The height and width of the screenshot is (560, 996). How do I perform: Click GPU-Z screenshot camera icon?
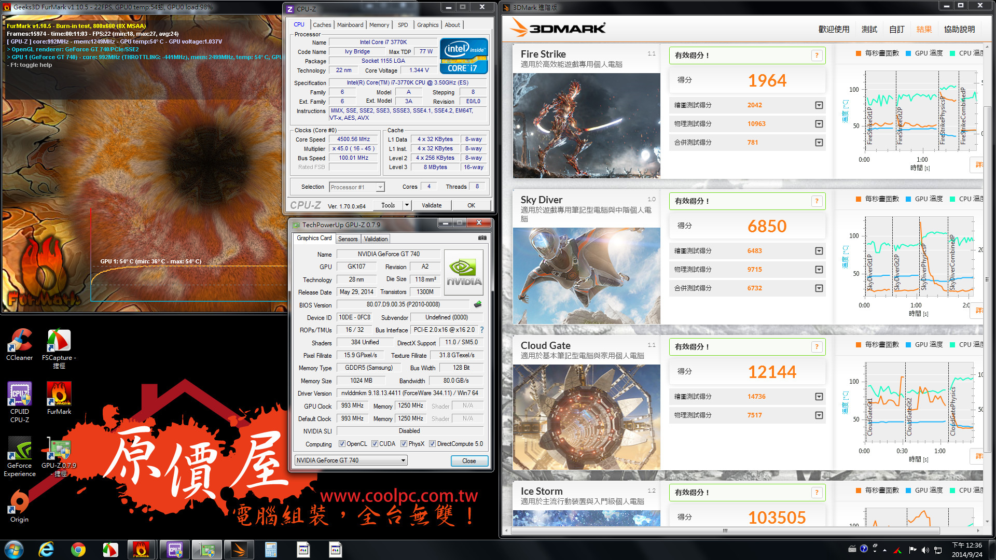(x=482, y=238)
